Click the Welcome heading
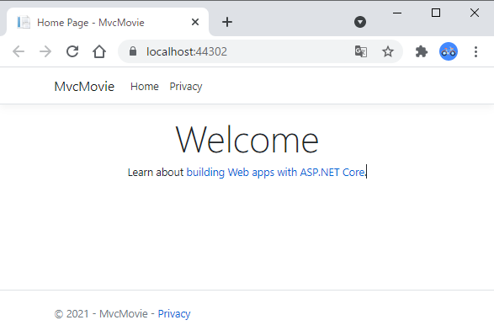Viewport: 494px width, 336px height. coord(247,140)
